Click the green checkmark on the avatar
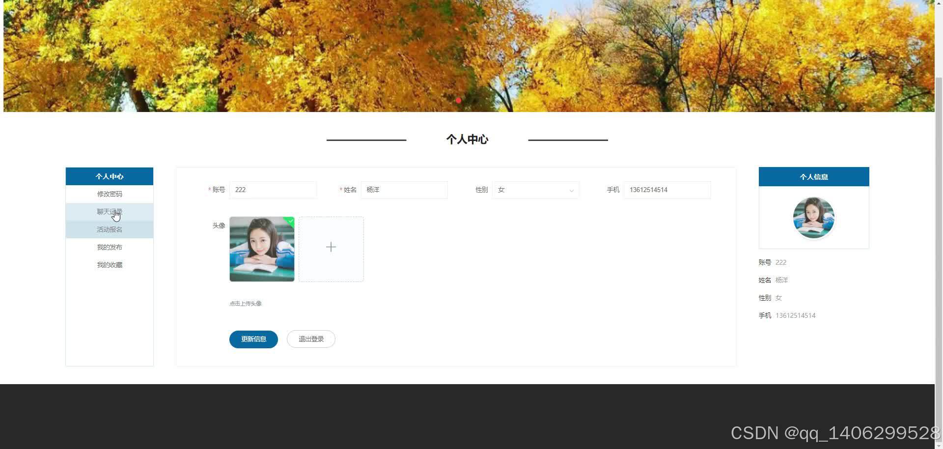 click(291, 221)
